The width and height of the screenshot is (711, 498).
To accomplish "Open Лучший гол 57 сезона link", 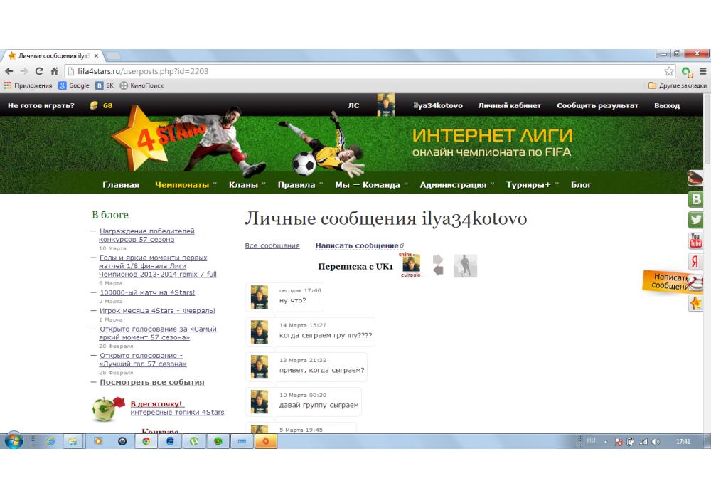I will tap(142, 360).
